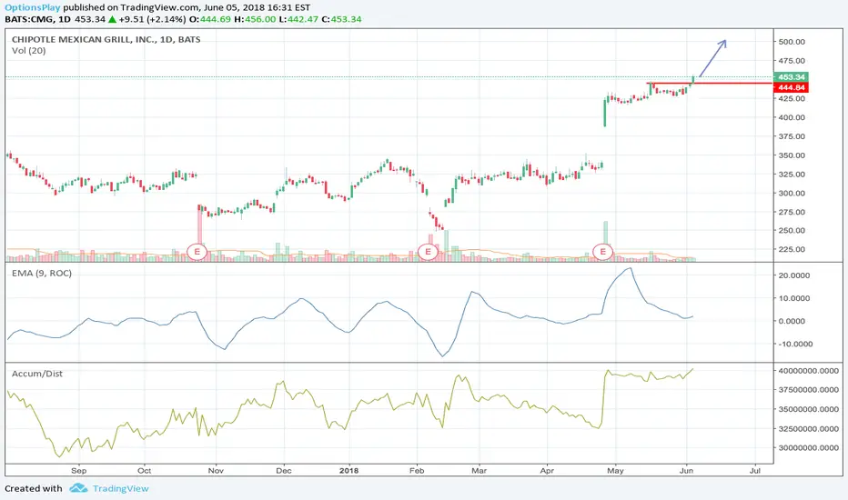Image resolution: width=848 pixels, height=500 pixels.
Task: Click the Mar label on time axis
Action: point(480,471)
